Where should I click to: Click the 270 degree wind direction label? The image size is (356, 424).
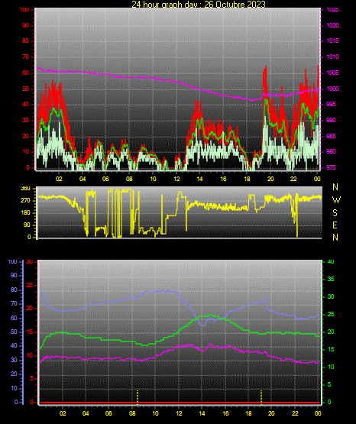click(x=25, y=201)
